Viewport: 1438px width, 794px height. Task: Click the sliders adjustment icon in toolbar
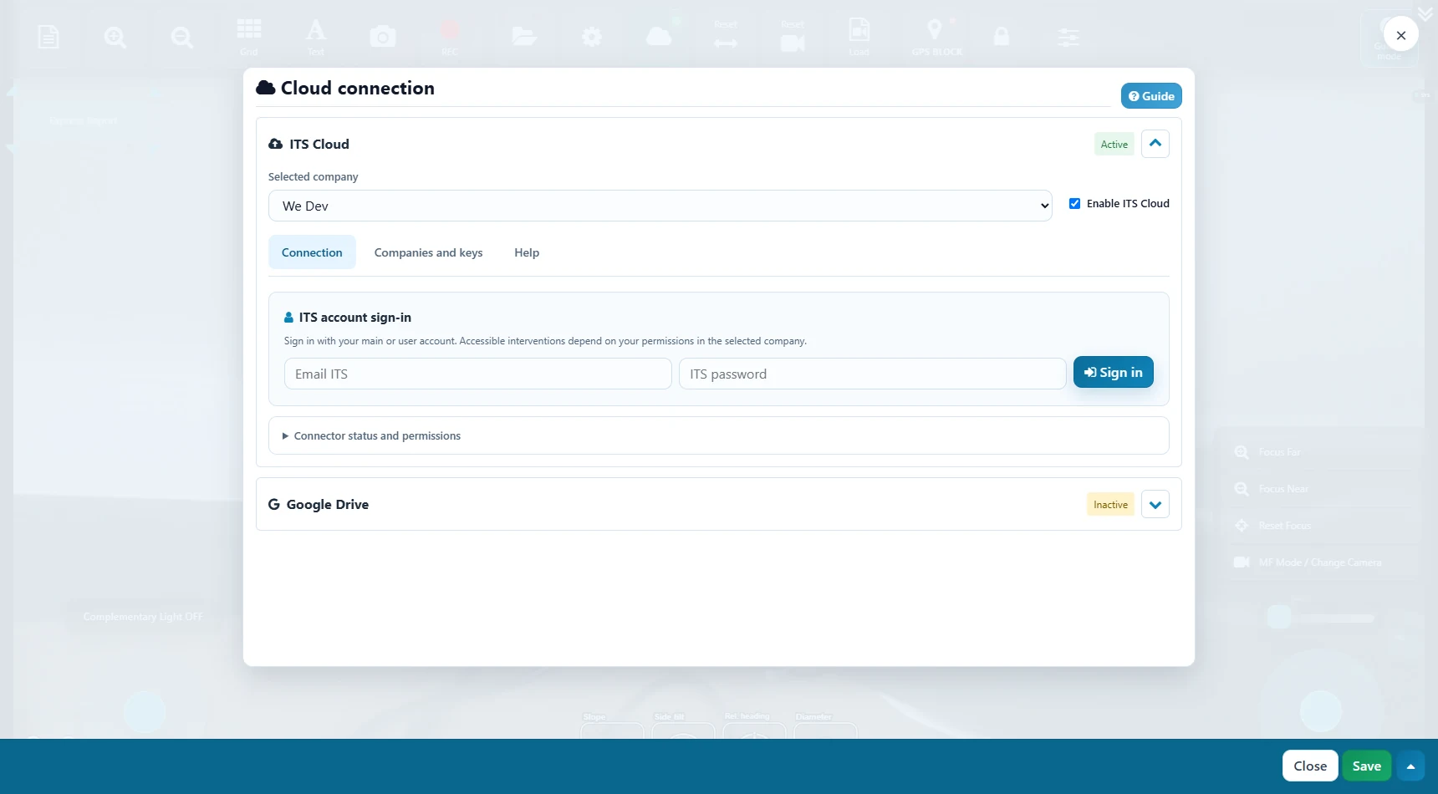point(1068,38)
